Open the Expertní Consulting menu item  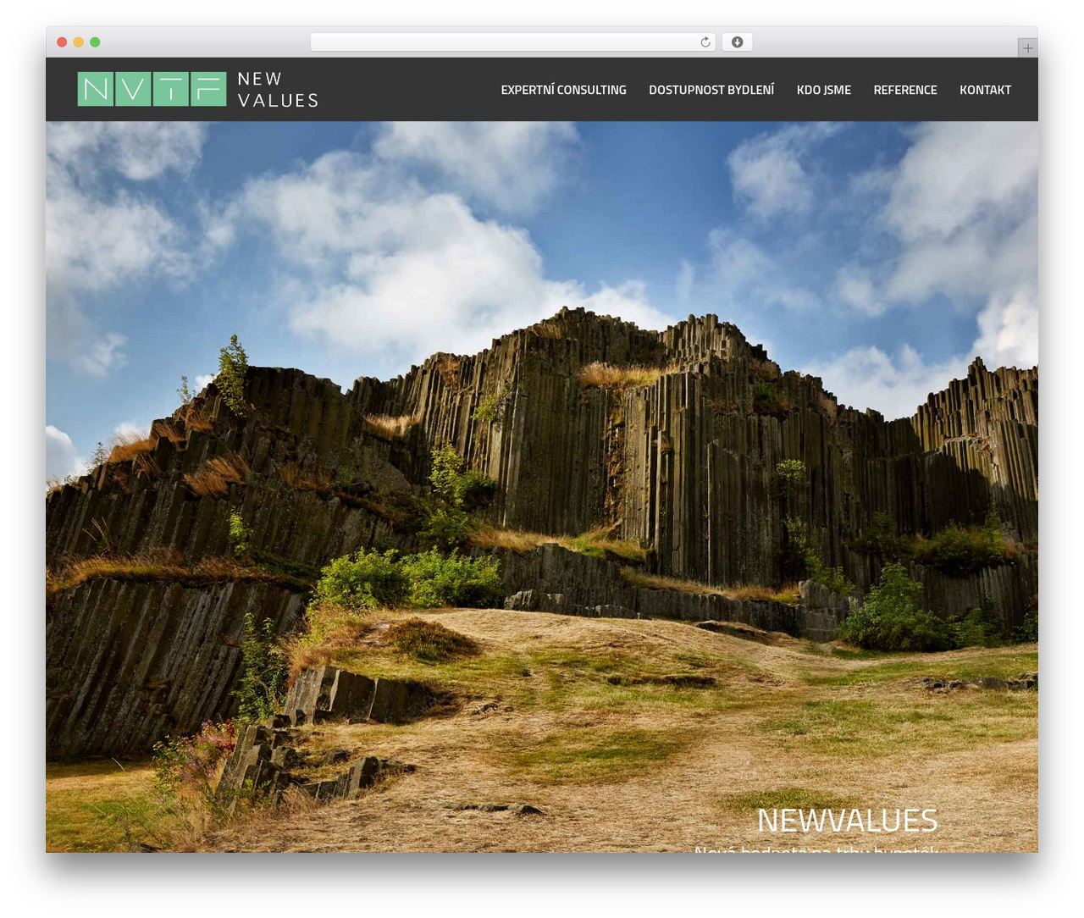(563, 90)
